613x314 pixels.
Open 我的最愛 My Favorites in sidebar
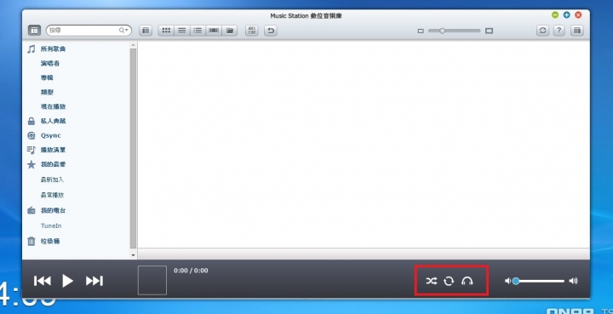(53, 164)
